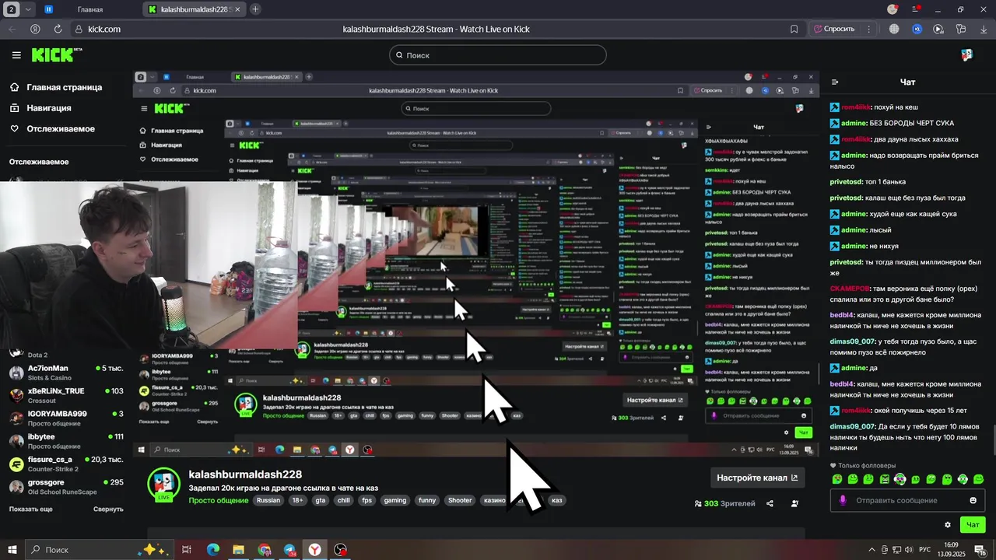The width and height of the screenshot is (996, 560).
Task: Open Microsoft Edge from taskbar
Action: pyautogui.click(x=213, y=550)
